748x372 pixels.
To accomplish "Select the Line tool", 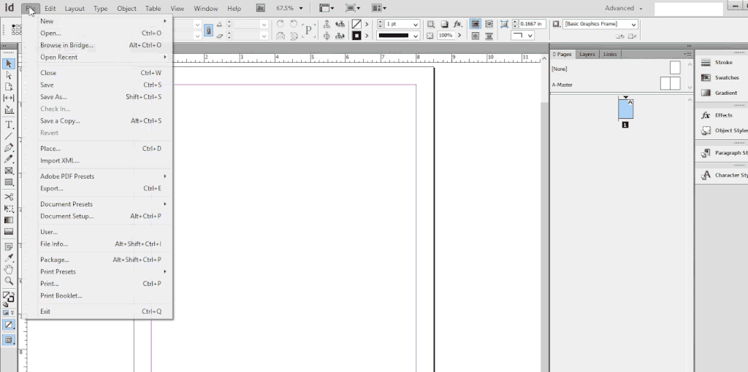I will point(9,136).
